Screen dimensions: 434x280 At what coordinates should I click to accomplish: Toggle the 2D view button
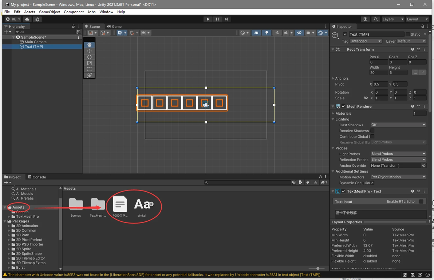tap(256, 33)
